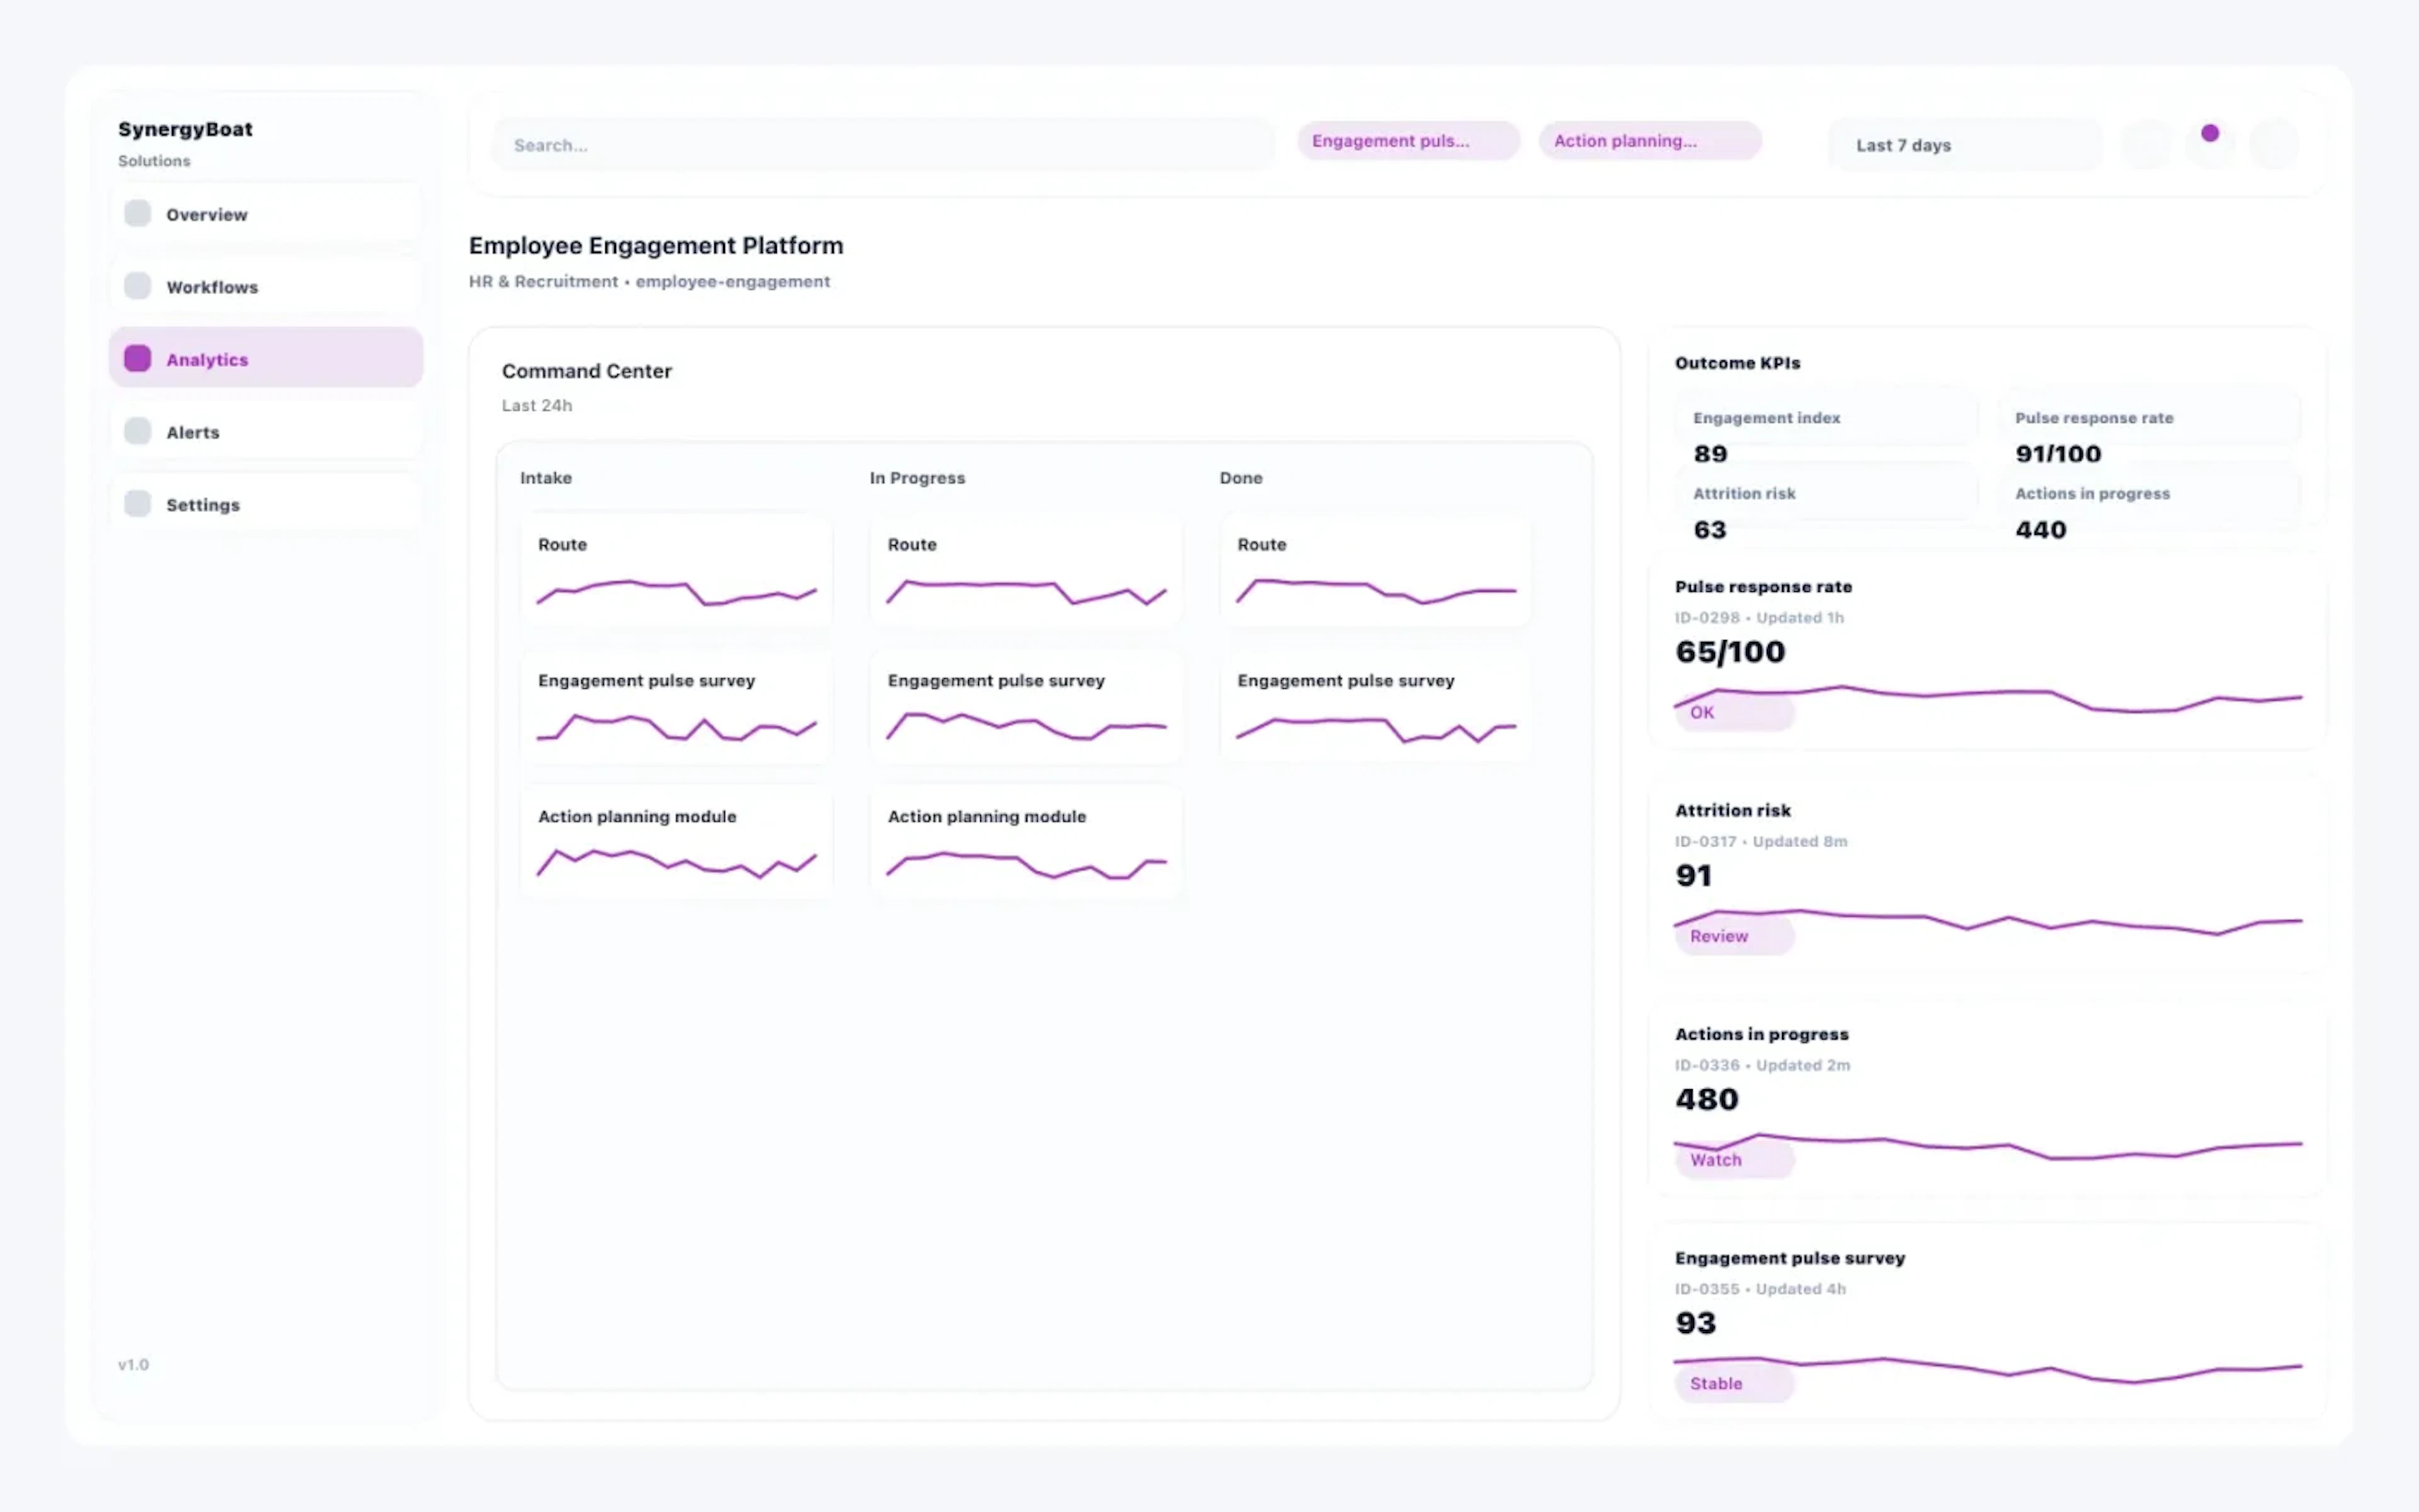Select the Settings icon in the sidebar

(x=137, y=503)
